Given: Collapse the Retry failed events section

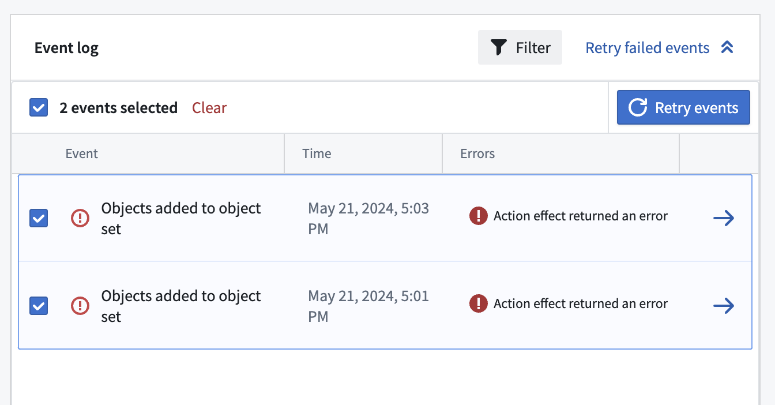Looking at the screenshot, I should point(660,47).
